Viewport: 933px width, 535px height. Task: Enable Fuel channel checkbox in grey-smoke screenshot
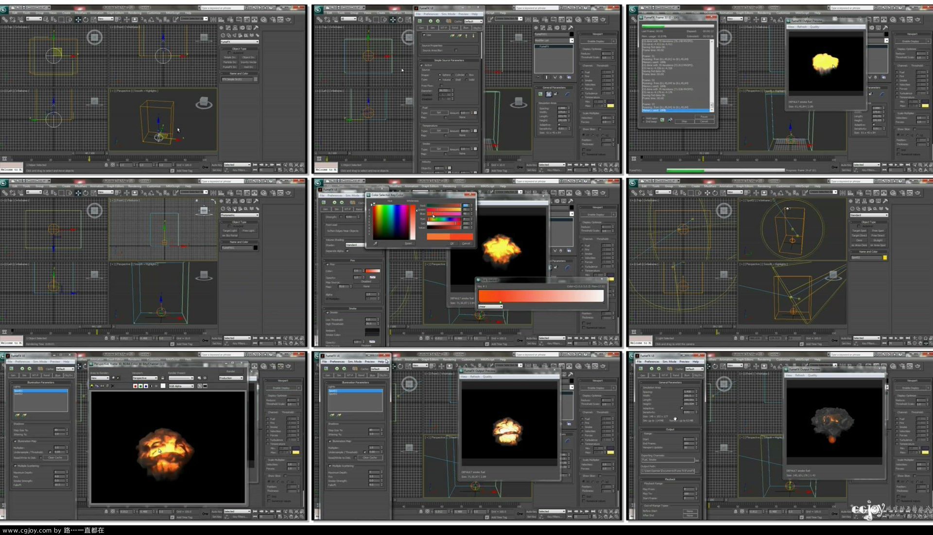click(898, 419)
